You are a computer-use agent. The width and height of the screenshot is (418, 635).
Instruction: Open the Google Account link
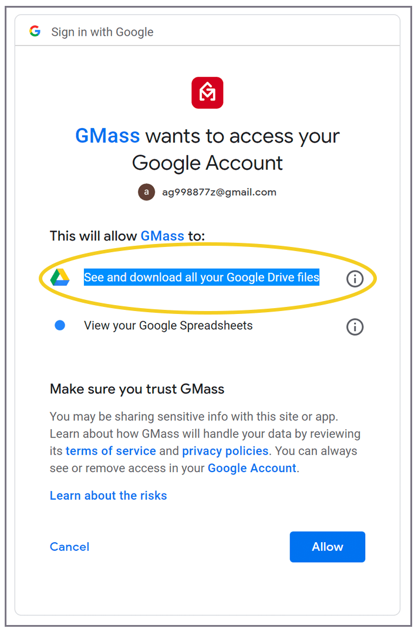[252, 468]
